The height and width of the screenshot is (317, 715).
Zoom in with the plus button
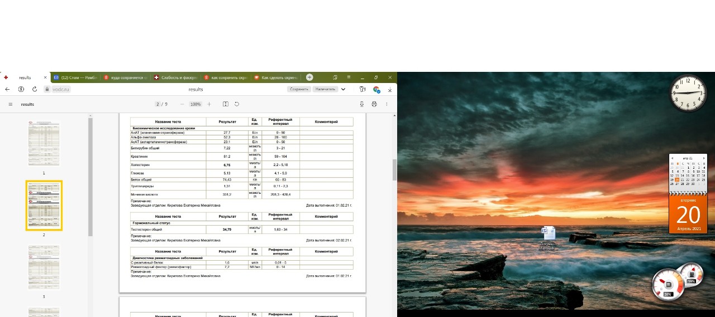pyautogui.click(x=209, y=104)
